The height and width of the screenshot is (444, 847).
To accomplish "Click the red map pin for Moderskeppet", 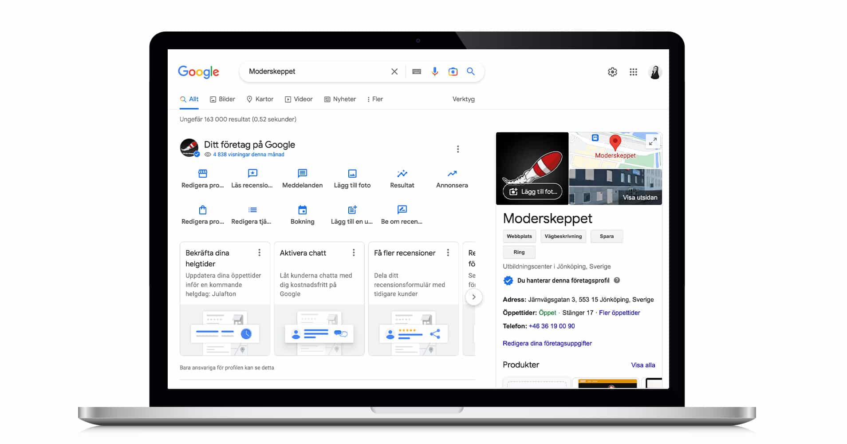I will pyautogui.click(x=615, y=143).
